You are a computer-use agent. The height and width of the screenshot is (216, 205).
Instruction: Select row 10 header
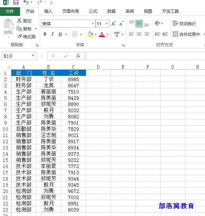pos(6,129)
